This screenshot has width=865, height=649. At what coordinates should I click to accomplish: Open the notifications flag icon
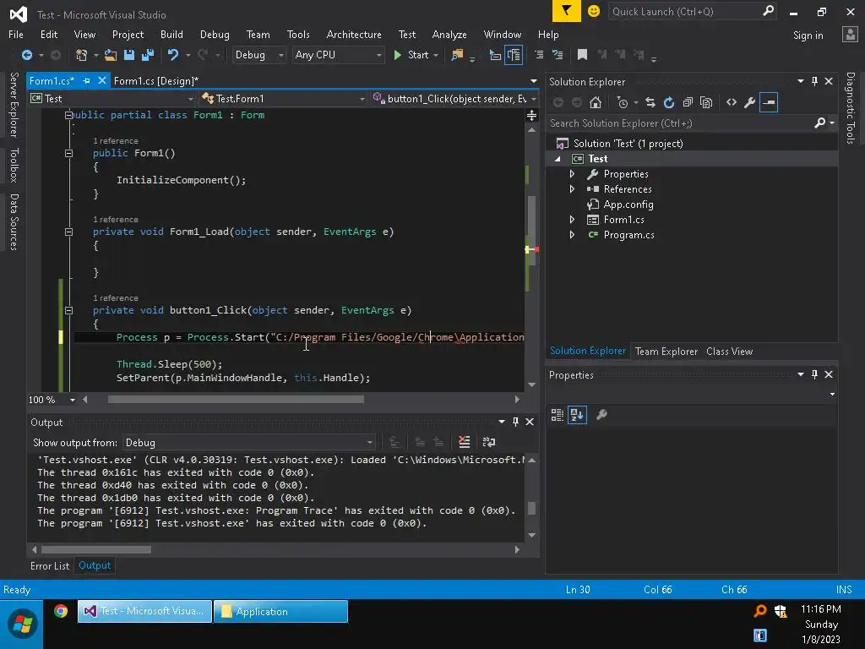coord(567,11)
